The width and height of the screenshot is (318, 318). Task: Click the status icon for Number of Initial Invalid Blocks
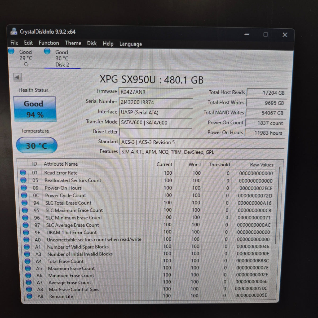coord(27,254)
